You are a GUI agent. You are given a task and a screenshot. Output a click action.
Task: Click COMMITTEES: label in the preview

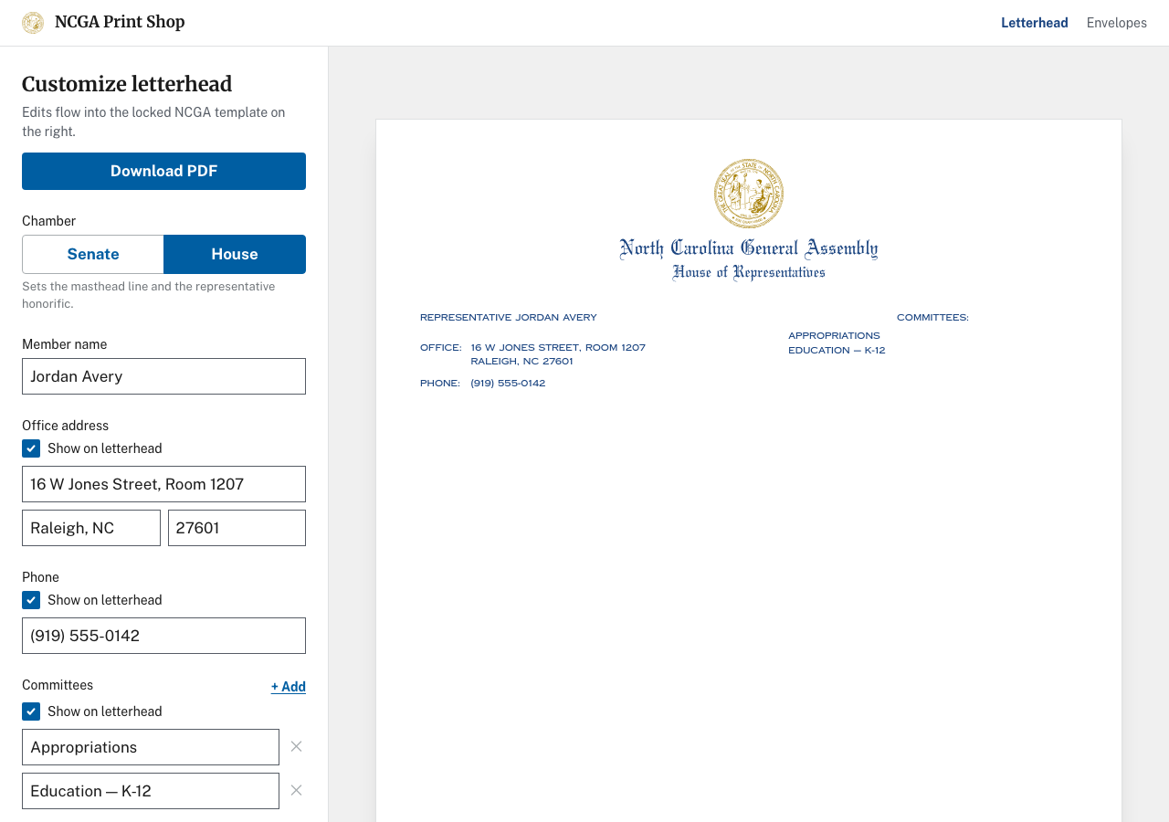pos(932,318)
